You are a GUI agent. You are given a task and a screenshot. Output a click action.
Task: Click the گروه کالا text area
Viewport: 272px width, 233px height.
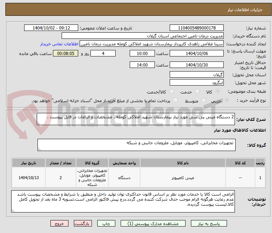136,145
